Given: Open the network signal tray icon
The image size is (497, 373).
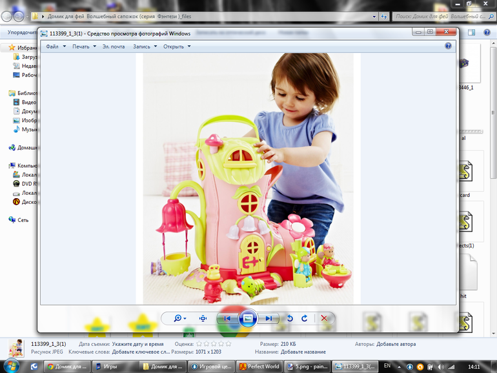Looking at the screenshot, I should (451, 367).
